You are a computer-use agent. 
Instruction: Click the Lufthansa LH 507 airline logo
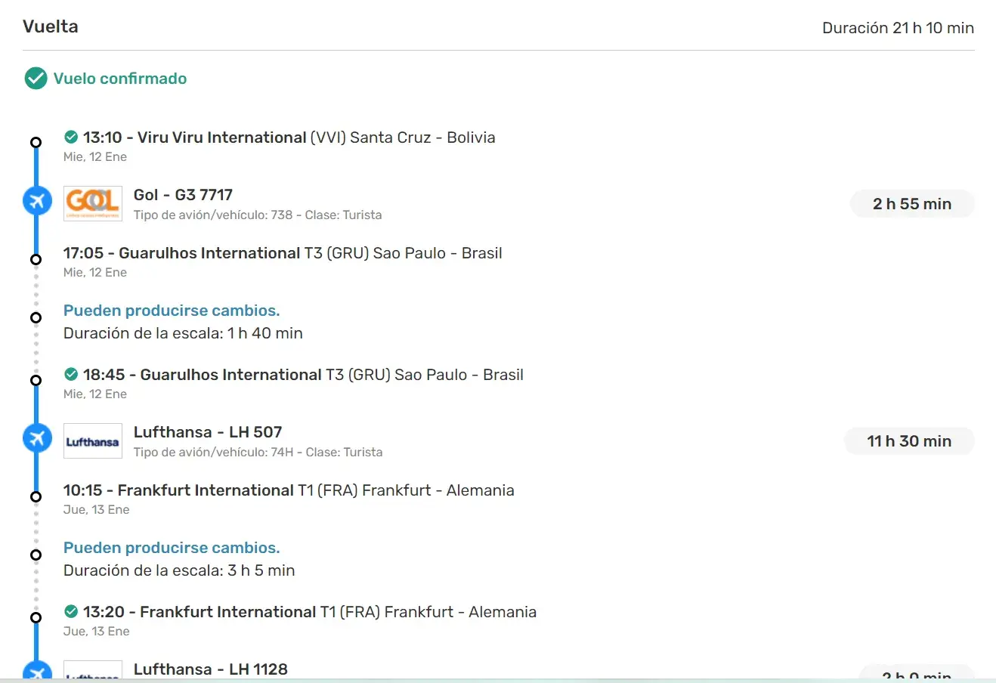tap(92, 441)
